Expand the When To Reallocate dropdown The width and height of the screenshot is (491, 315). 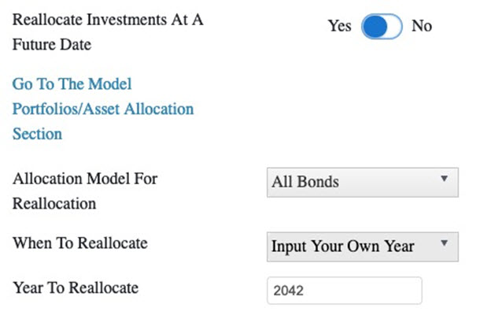363,246
